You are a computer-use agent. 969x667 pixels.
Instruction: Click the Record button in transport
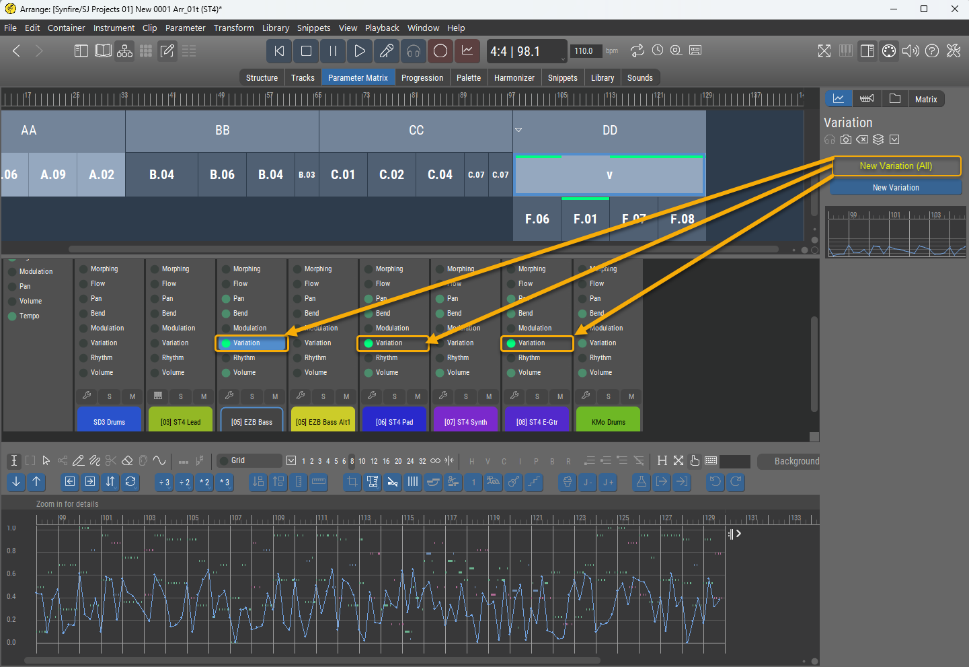point(440,51)
